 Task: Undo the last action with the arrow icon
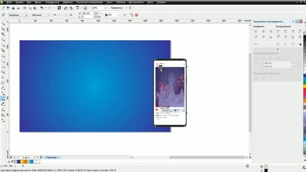pos(42,8)
